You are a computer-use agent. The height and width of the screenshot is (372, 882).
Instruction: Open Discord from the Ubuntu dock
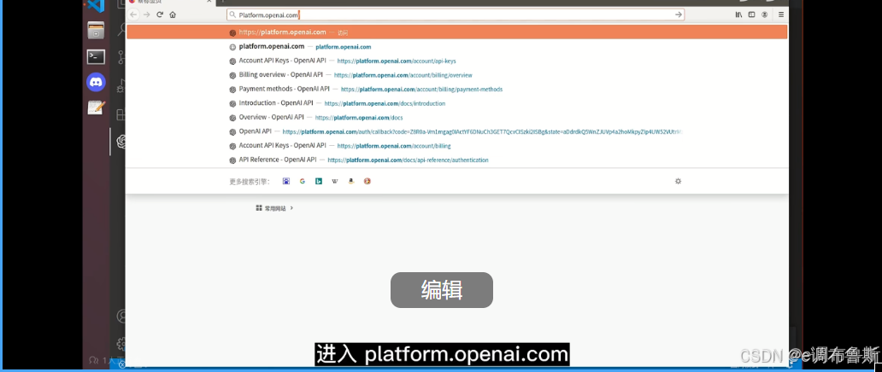pyautogui.click(x=97, y=82)
